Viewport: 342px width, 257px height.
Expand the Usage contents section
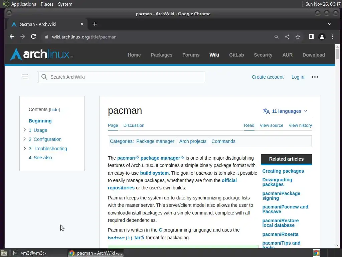coord(25,130)
